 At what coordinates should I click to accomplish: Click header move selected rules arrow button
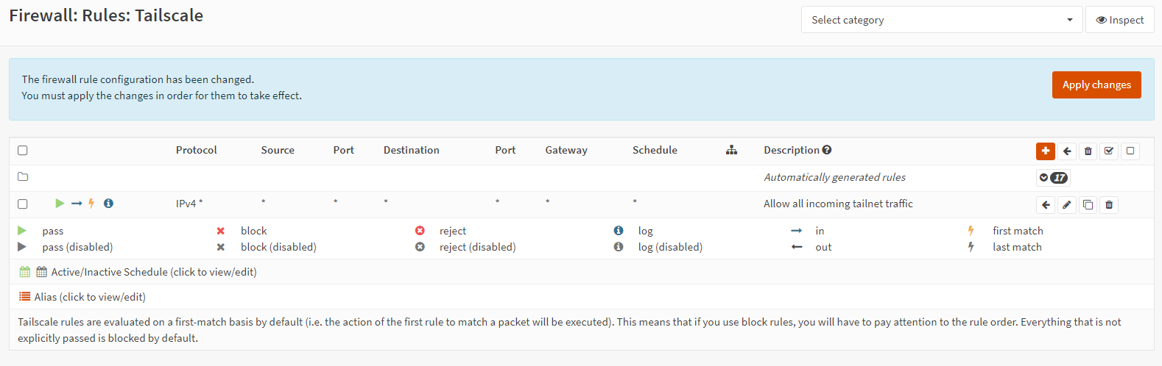[1067, 151]
